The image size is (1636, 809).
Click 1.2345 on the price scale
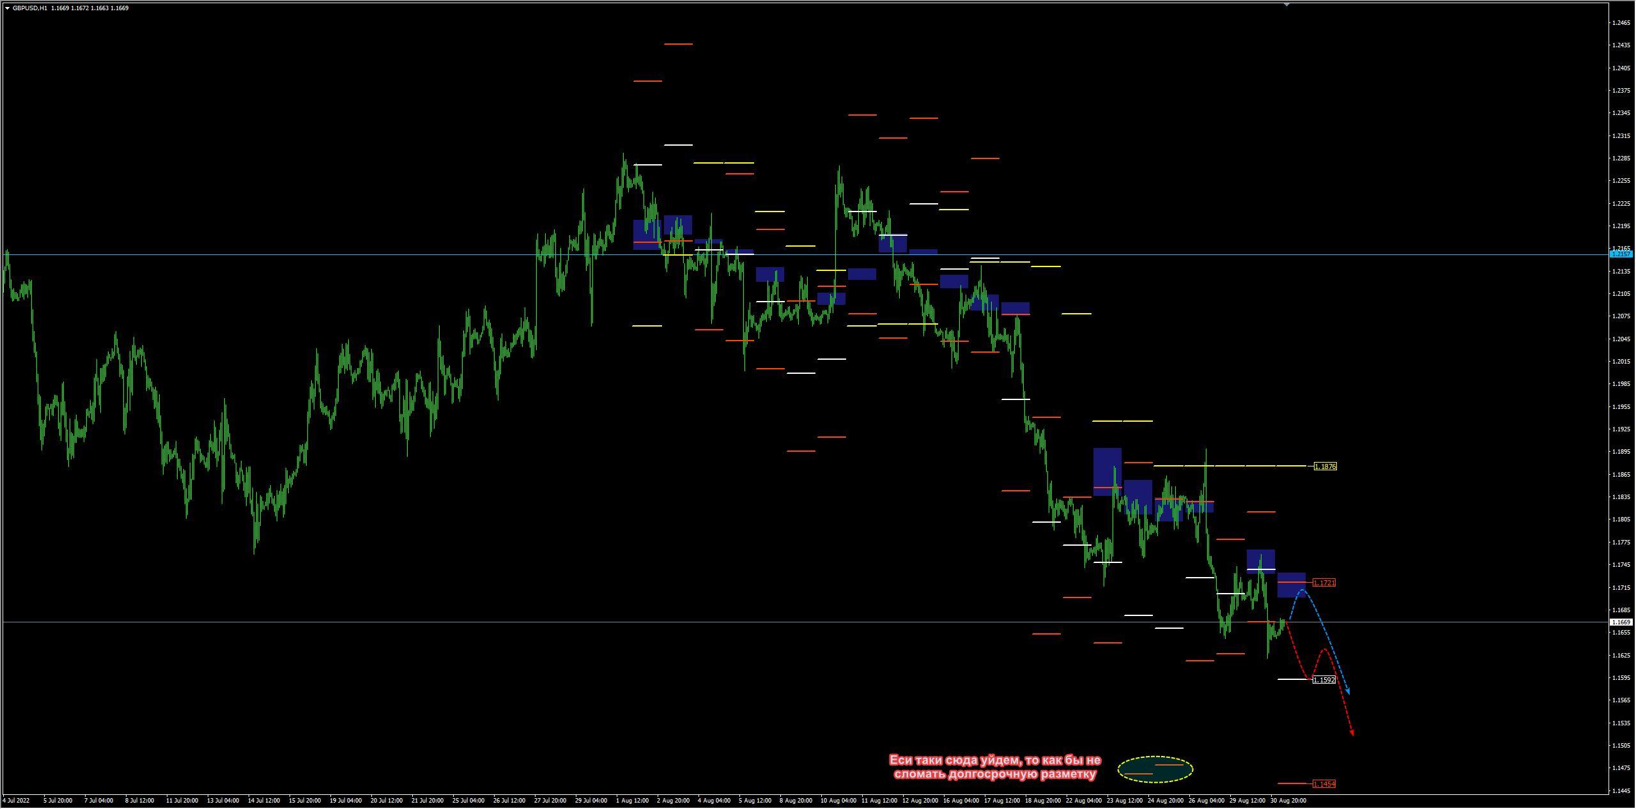click(x=1621, y=113)
